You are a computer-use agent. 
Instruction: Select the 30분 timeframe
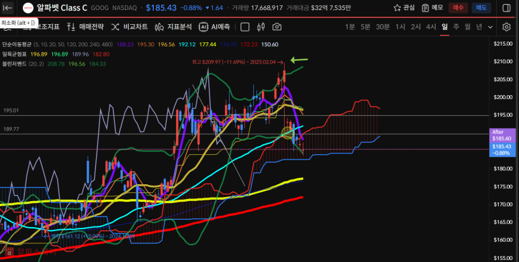[x=383, y=27]
